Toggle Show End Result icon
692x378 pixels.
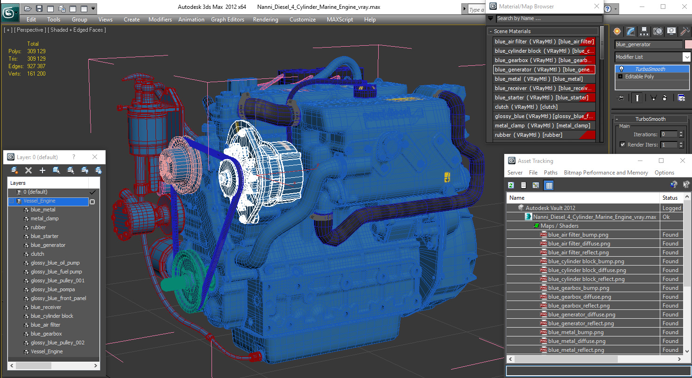tap(637, 98)
